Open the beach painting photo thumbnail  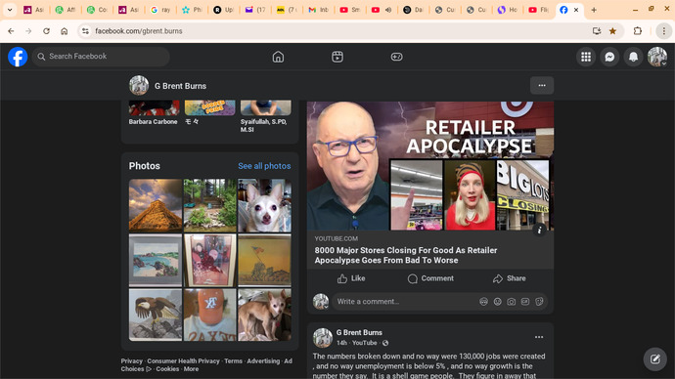(x=156, y=260)
